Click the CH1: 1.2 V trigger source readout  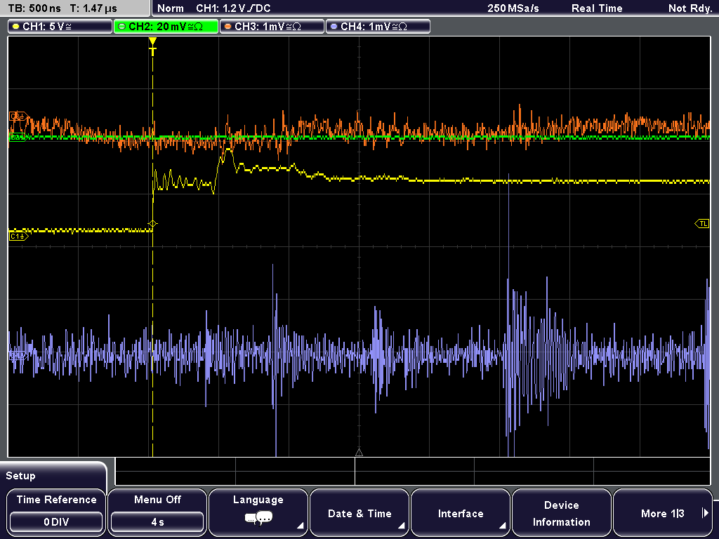coord(233,8)
